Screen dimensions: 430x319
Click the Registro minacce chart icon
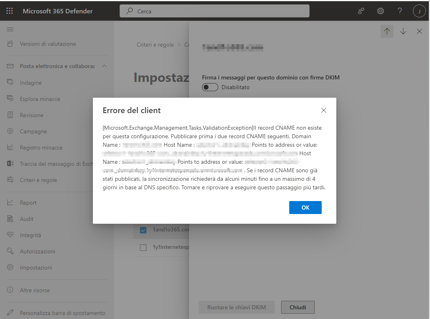pyautogui.click(x=10, y=148)
